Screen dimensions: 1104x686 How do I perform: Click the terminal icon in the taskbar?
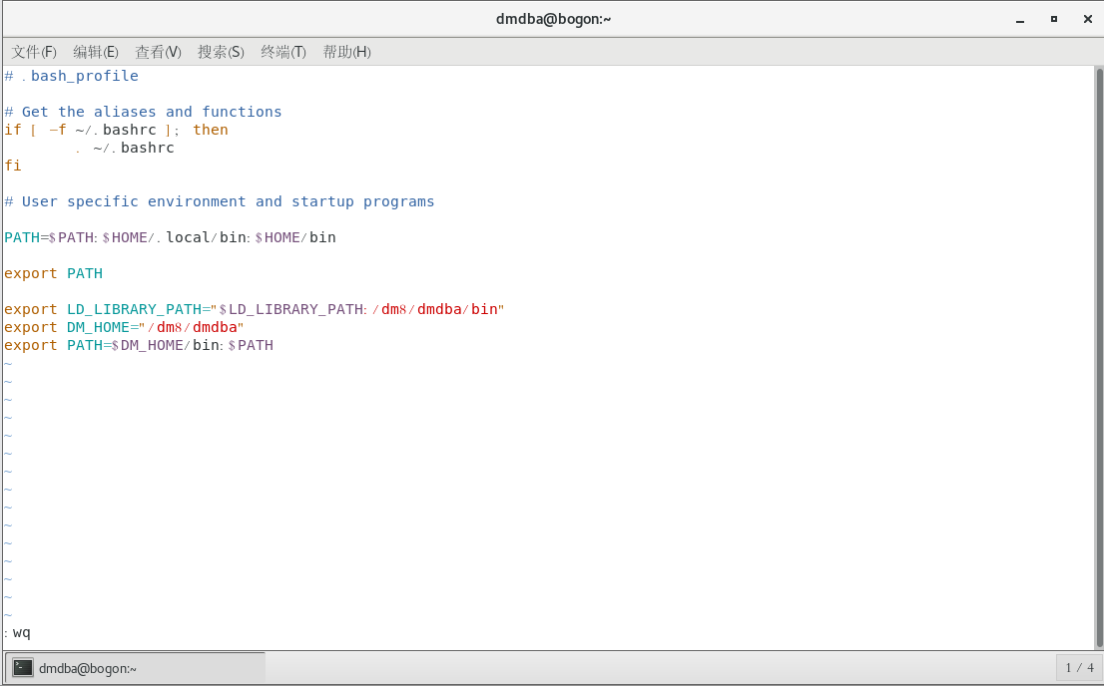tap(23, 668)
